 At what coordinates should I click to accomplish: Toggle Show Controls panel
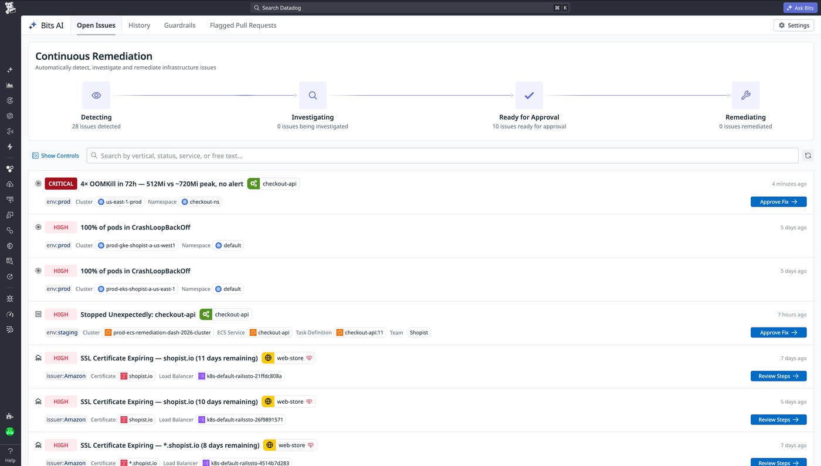point(56,156)
